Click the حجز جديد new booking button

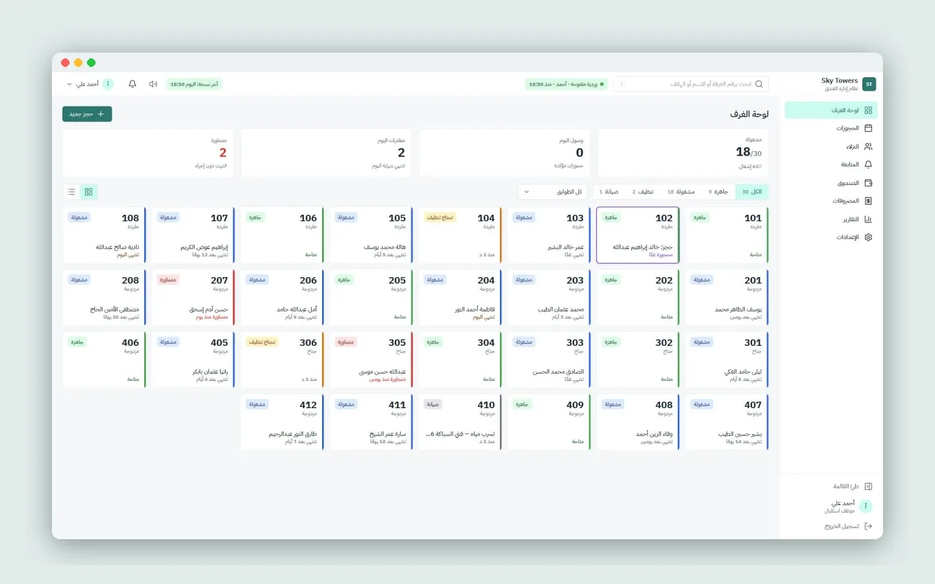tap(87, 114)
